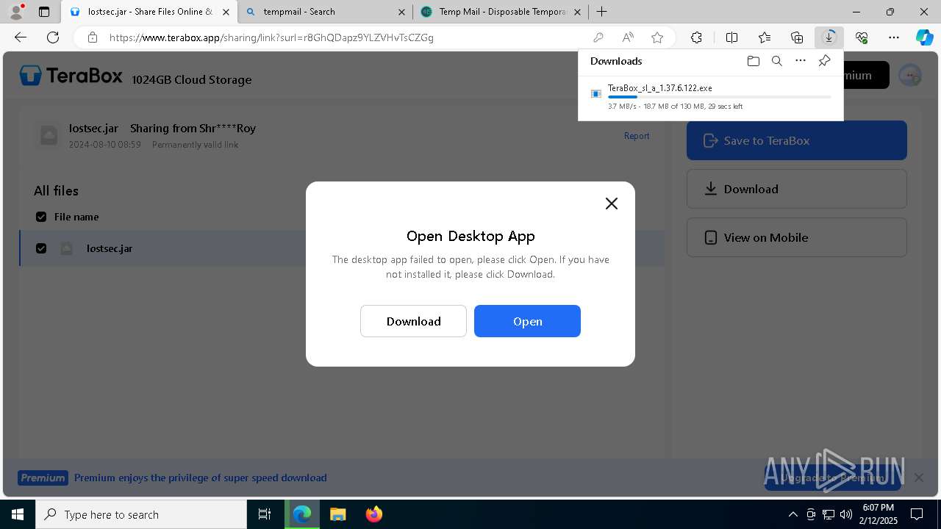Open Windows Start menu
Screen dimensions: 941x529
coord(18,514)
